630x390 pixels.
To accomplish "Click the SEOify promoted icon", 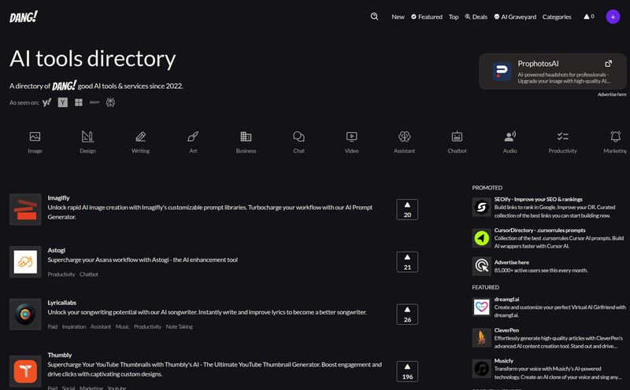I will tap(481, 208).
